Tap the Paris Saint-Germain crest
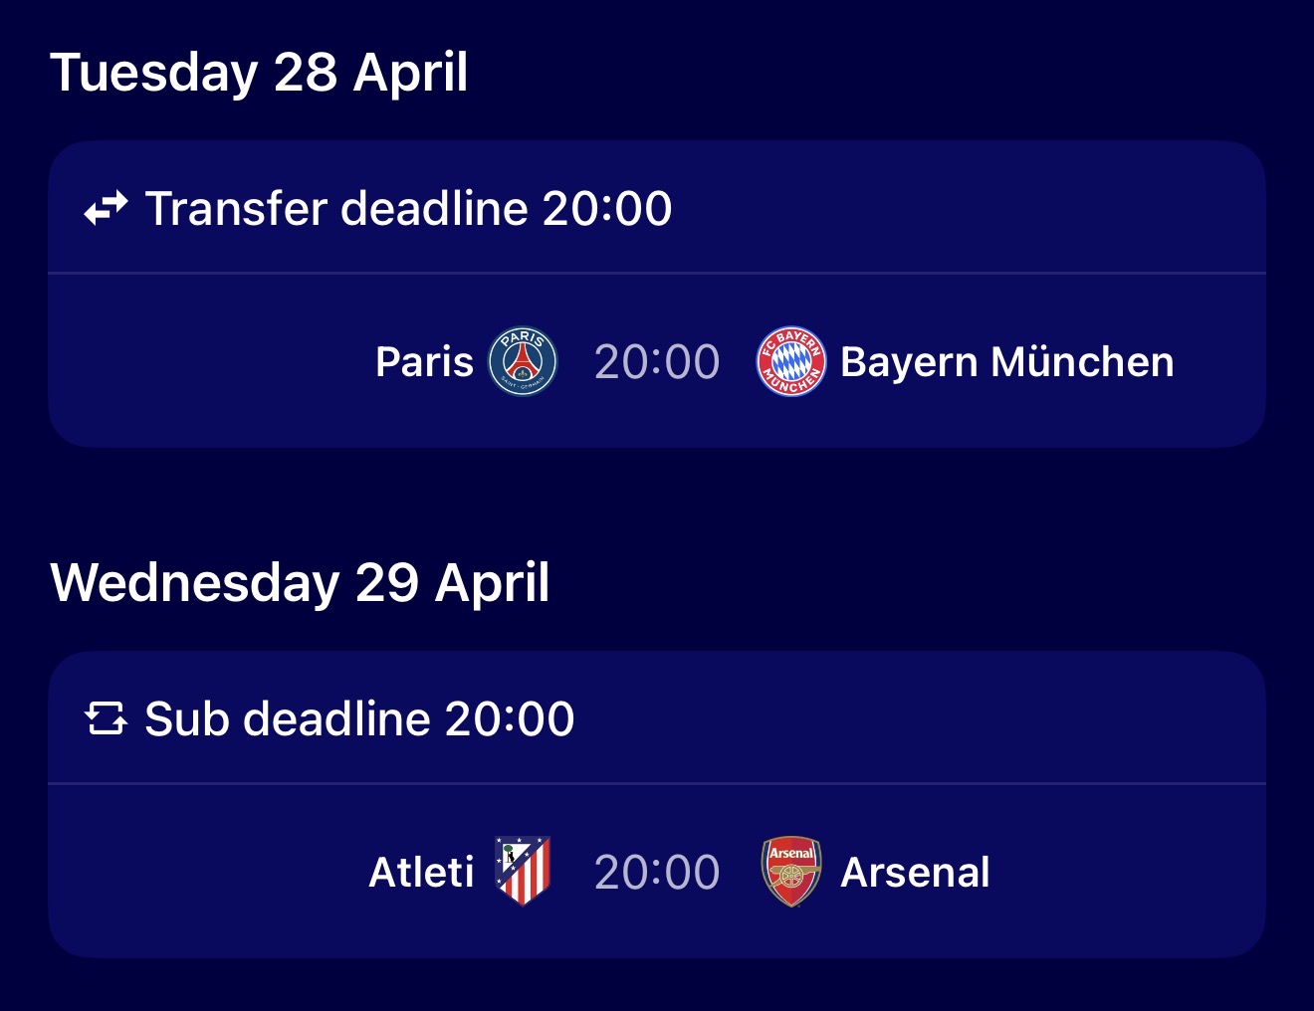Image resolution: width=1314 pixels, height=1011 pixels. click(x=523, y=362)
